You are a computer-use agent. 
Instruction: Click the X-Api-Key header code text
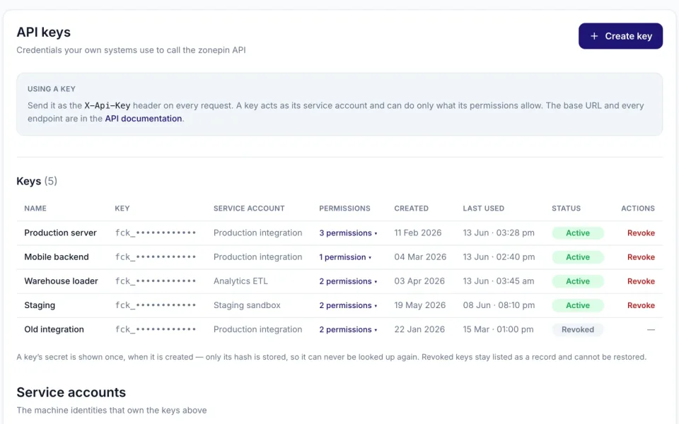click(x=107, y=105)
